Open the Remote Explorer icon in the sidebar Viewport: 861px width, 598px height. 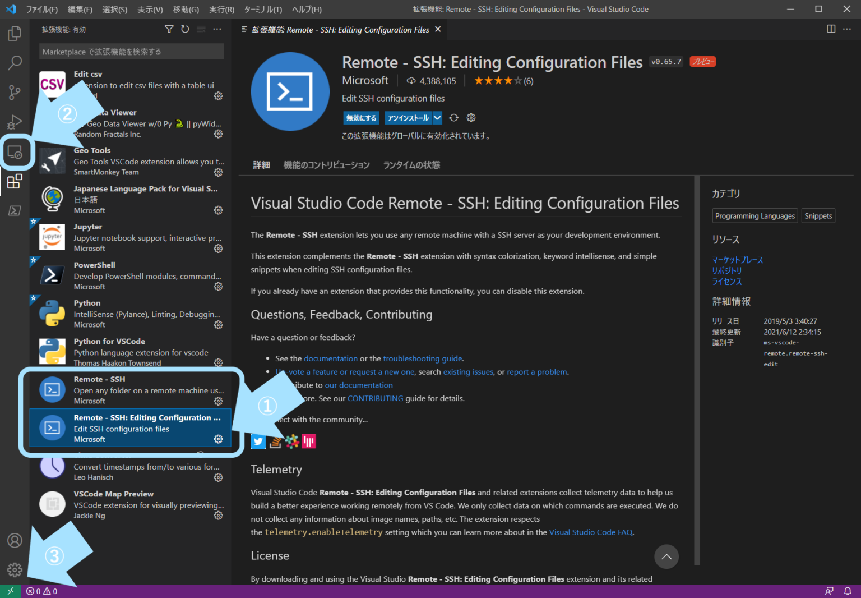15,152
